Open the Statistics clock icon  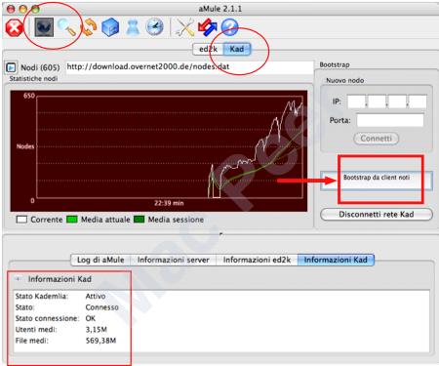coord(154,27)
